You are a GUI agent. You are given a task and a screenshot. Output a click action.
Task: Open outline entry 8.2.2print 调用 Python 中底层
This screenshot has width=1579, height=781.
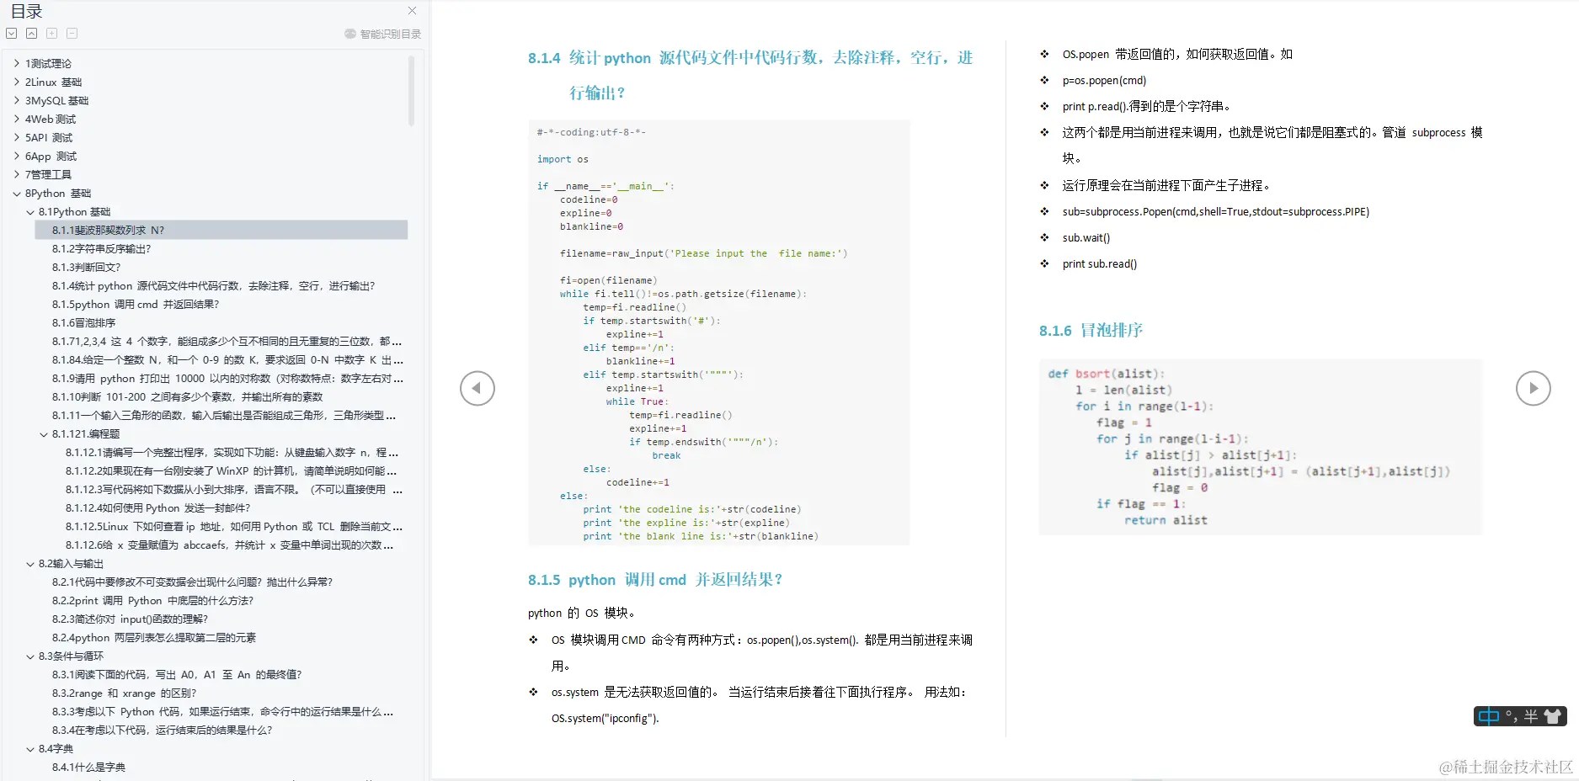click(152, 600)
